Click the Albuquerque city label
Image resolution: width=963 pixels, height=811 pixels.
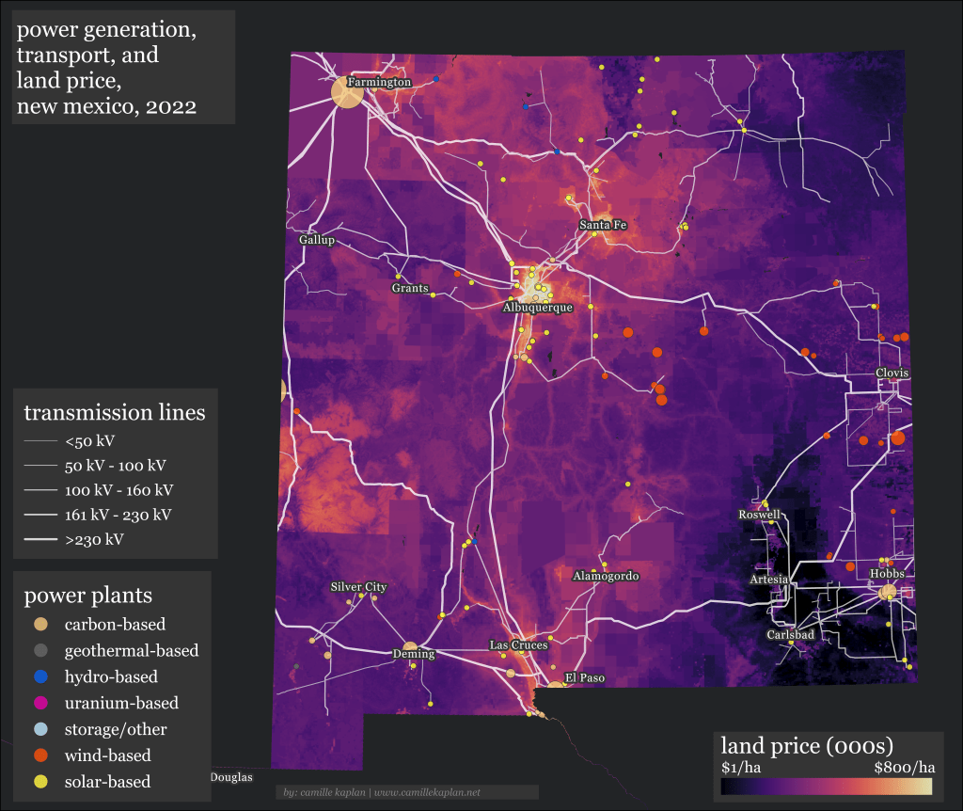tap(538, 308)
